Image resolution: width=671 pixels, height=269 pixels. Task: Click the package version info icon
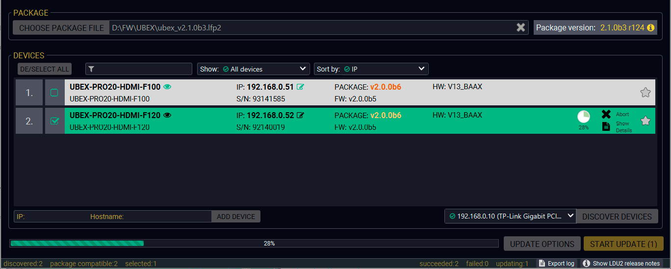(651, 28)
